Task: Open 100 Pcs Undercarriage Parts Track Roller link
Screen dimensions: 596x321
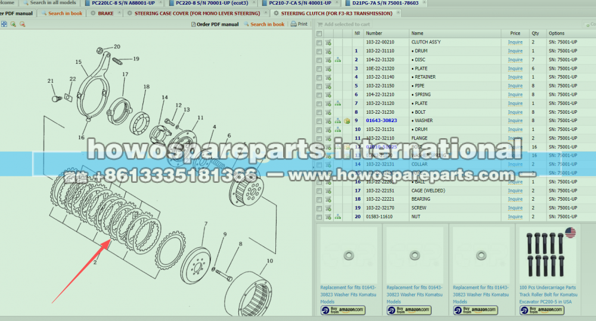Action: coord(548,295)
